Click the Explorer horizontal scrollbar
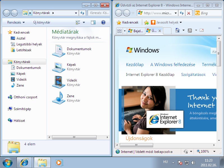 (74, 137)
